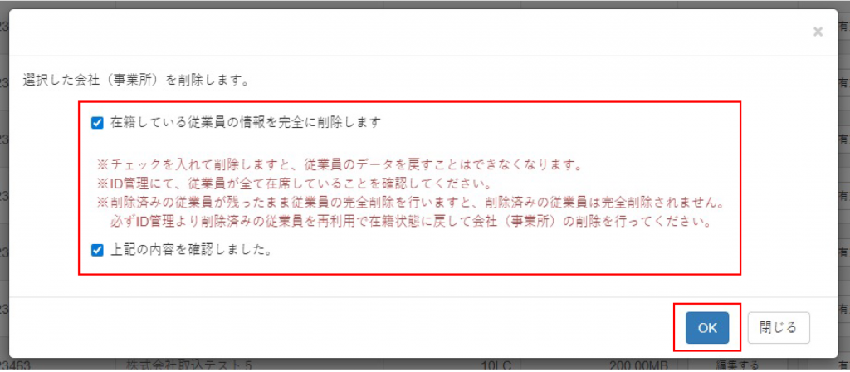Viewport: 850px width, 372px height.
Task: Click the 閉じる button
Action: coord(779,327)
